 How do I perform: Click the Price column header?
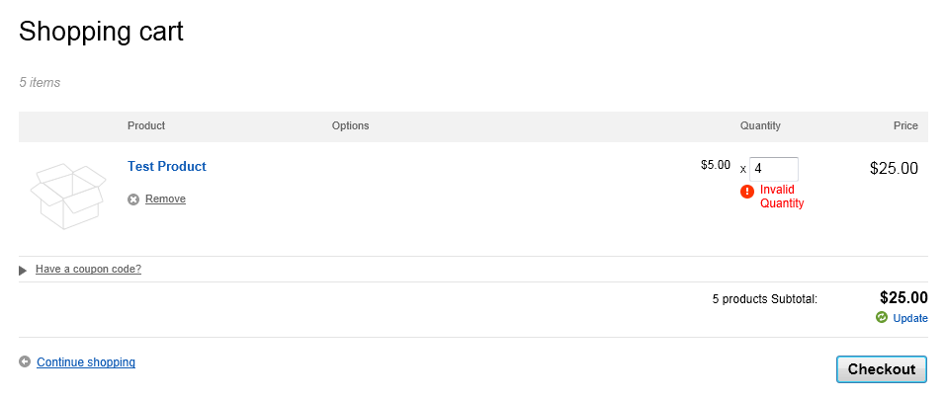pos(905,126)
